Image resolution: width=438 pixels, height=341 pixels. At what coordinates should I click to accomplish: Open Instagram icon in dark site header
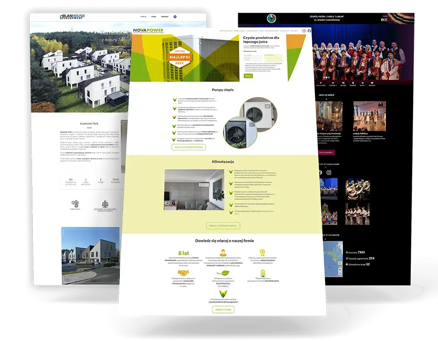click(386, 20)
